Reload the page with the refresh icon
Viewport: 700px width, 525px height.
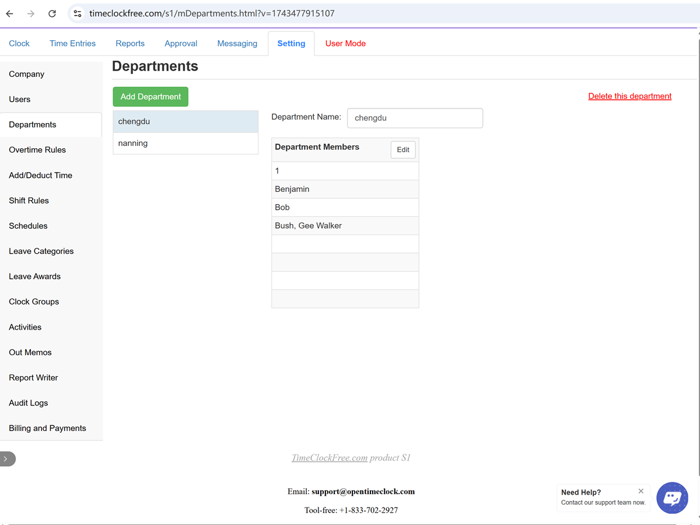tap(52, 13)
